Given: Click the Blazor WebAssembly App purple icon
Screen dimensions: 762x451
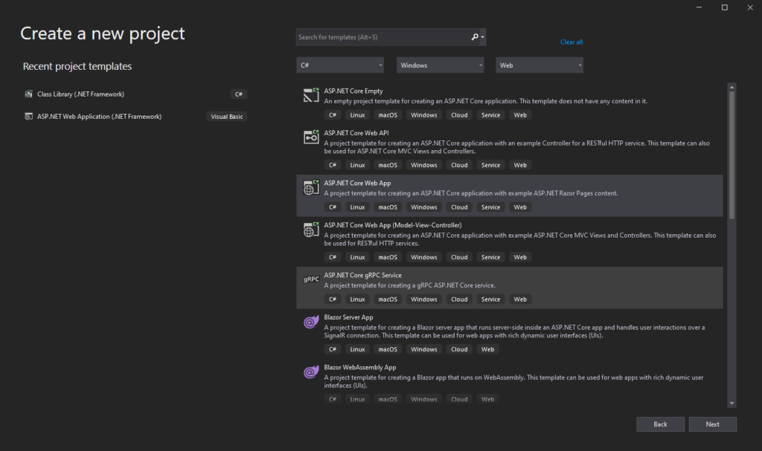Looking at the screenshot, I should pyautogui.click(x=311, y=371).
